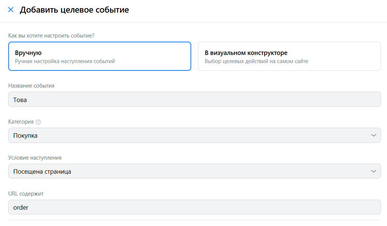This screenshot has width=387, height=226.
Task: Click the URL содержит label
Action: [x=26, y=194]
